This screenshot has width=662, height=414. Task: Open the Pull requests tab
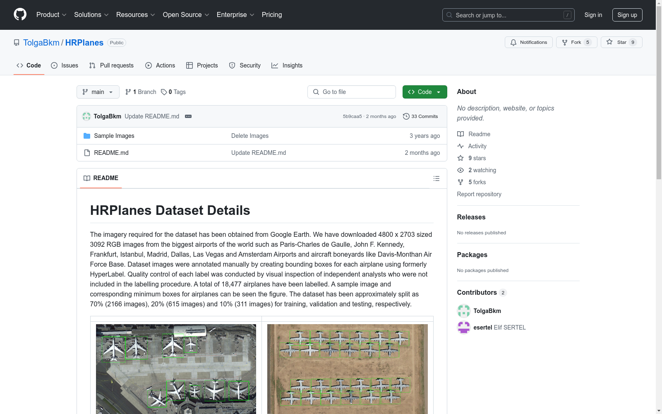click(111, 65)
